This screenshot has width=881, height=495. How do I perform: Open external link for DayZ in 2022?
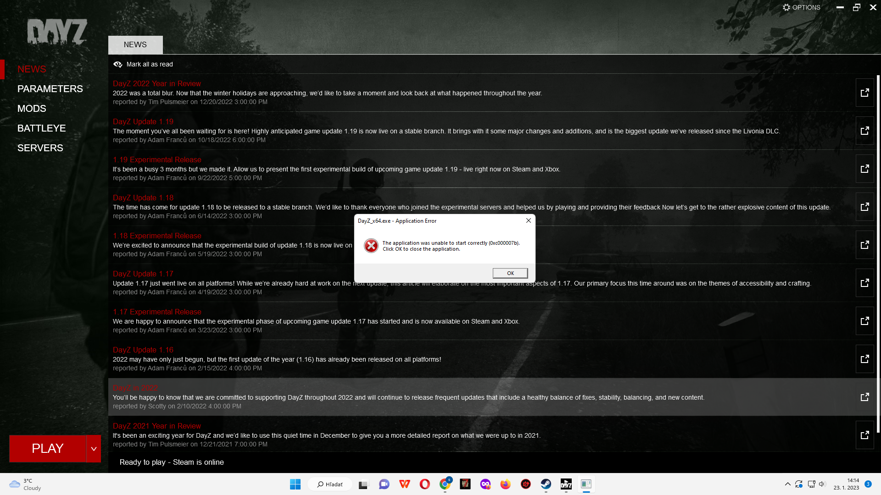point(864,397)
